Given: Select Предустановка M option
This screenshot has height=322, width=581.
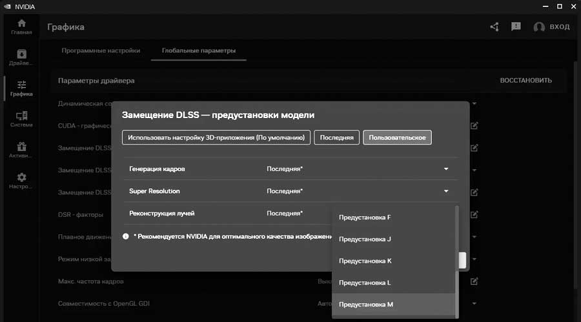Looking at the screenshot, I should coord(393,304).
